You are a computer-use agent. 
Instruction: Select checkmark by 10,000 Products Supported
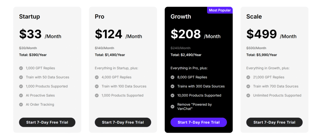(172, 95)
